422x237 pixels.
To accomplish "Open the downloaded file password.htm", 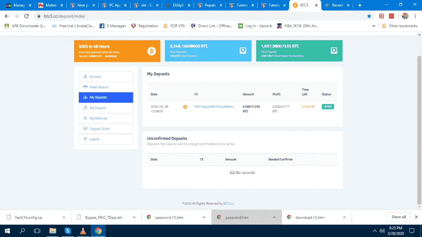I will coord(237,217).
